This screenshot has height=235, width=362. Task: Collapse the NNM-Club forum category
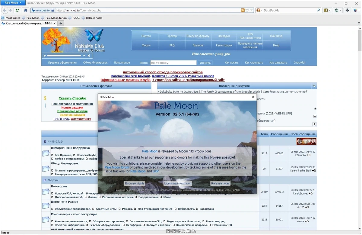[x=45, y=141]
